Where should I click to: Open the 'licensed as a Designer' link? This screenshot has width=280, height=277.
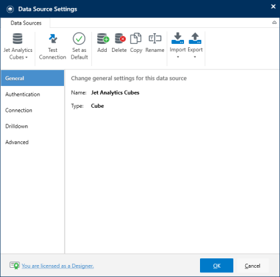tap(58, 266)
